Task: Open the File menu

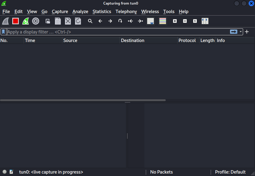Action: (6, 12)
